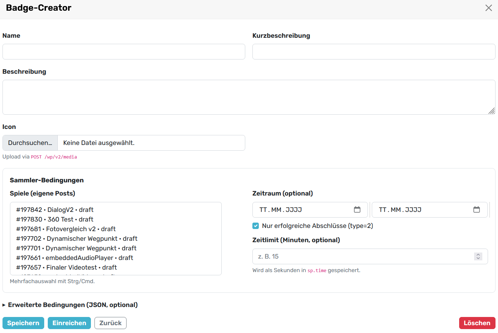Image resolution: width=498 pixels, height=333 pixels.
Task: Open the start date calendar picker
Action: (357, 210)
